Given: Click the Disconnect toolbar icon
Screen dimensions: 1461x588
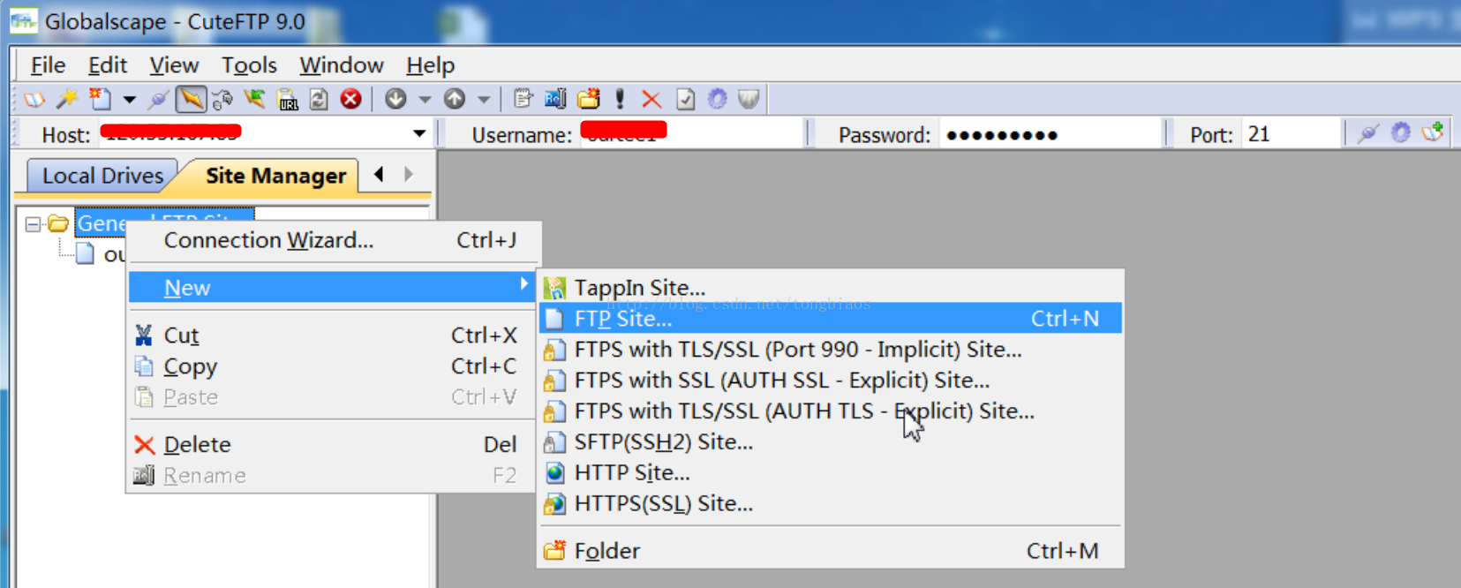Looking at the screenshot, I should 222,100.
